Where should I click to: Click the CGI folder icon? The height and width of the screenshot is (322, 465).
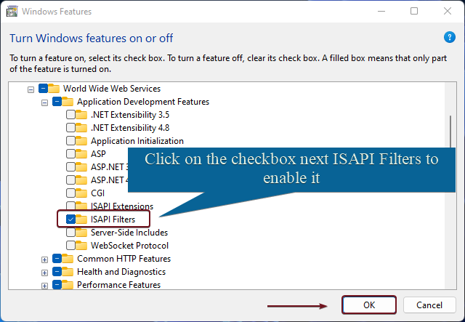[81, 193]
